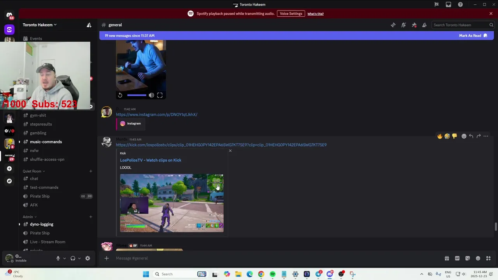Join the chat voice channel
The width and height of the screenshot is (498, 280).
click(x=34, y=178)
